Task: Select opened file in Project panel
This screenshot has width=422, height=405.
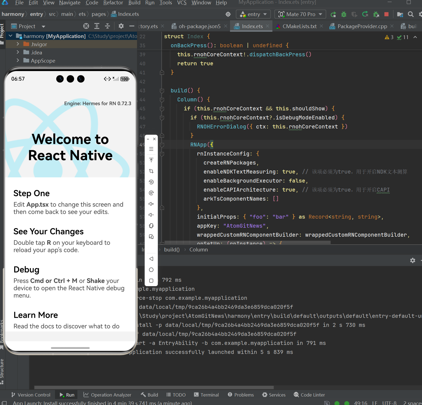Action: pos(86,26)
